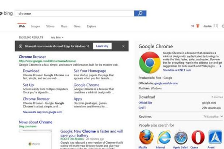
Task: Open the google.com/chrome official site link
Action: click(x=166, y=83)
